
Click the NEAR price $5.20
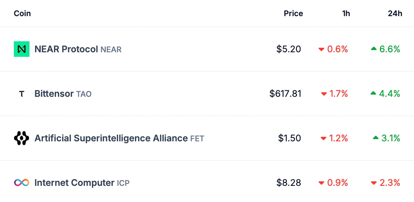point(289,49)
